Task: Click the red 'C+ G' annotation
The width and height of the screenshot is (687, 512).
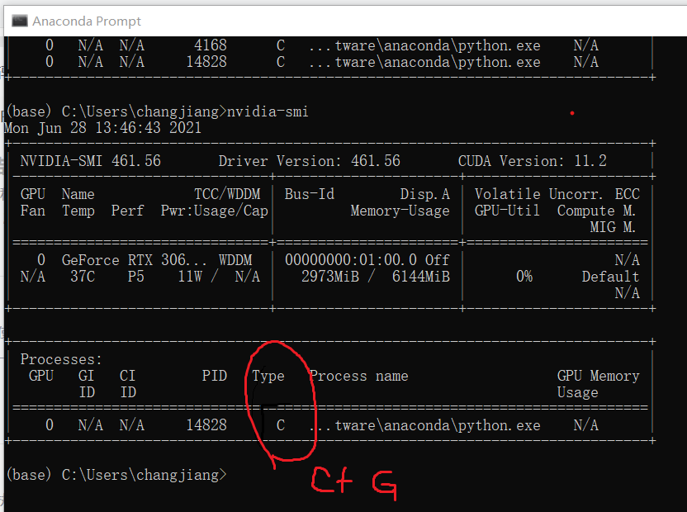Action: pyautogui.click(x=353, y=481)
